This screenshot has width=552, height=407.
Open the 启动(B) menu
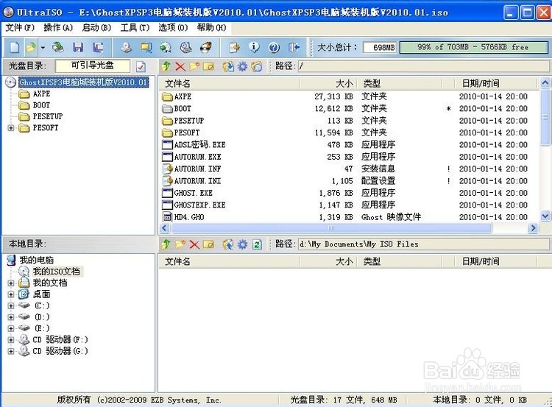pos(96,27)
